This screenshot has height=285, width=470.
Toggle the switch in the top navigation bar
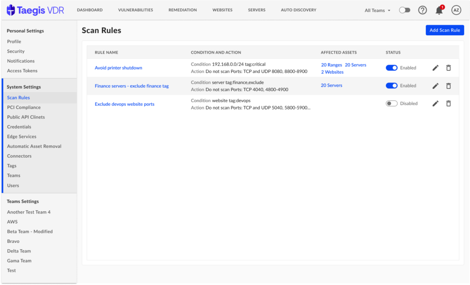coord(405,10)
